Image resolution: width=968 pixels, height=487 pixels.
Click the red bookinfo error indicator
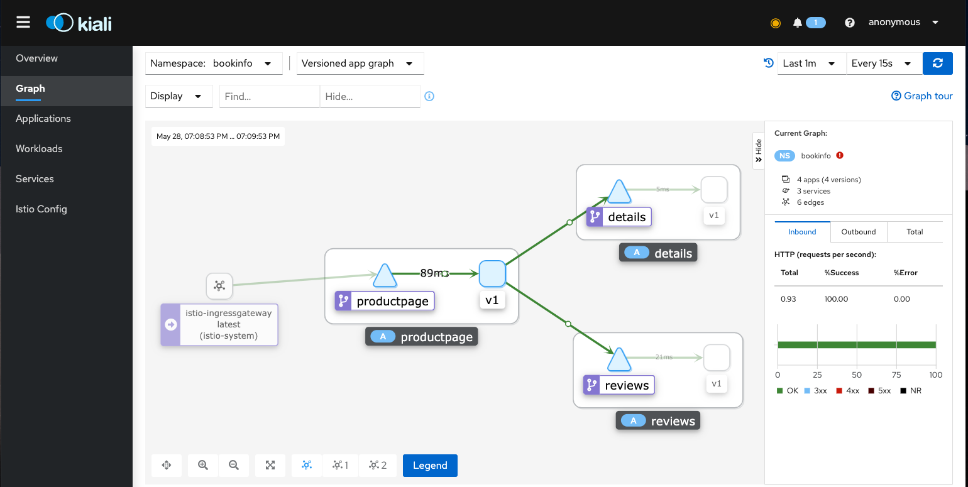pyautogui.click(x=840, y=155)
